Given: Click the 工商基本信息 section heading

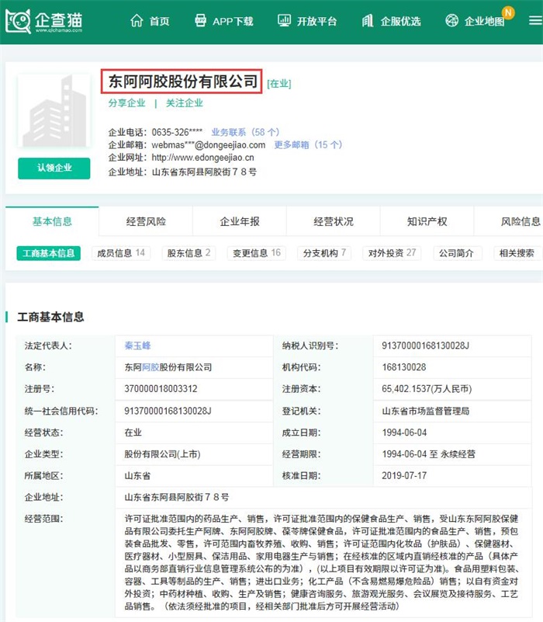Looking at the screenshot, I should 50,317.
